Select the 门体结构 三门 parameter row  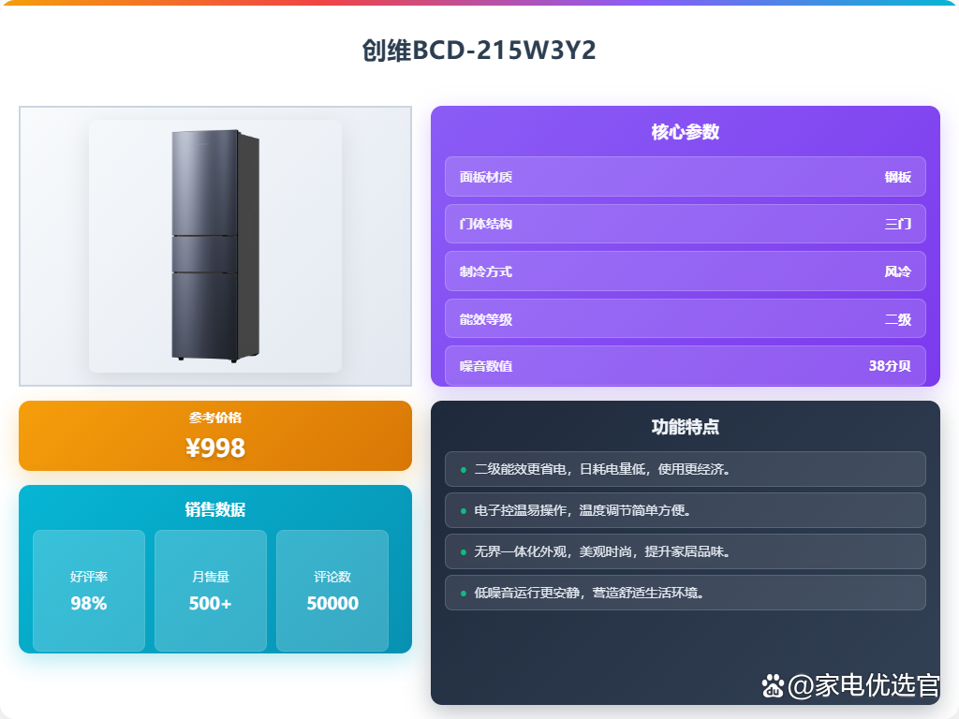(685, 224)
